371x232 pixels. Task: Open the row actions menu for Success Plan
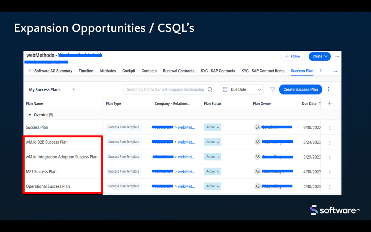point(330,128)
